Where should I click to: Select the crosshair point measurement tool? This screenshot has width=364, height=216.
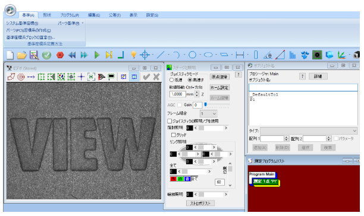coord(145,55)
